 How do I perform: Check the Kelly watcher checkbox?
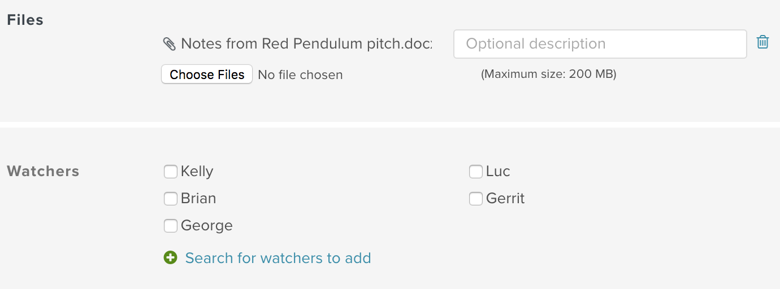[x=171, y=172]
